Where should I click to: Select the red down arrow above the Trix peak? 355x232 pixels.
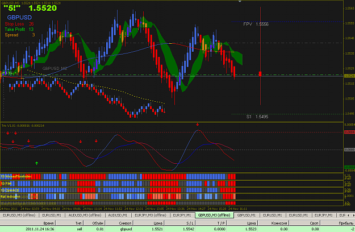tap(198, 124)
